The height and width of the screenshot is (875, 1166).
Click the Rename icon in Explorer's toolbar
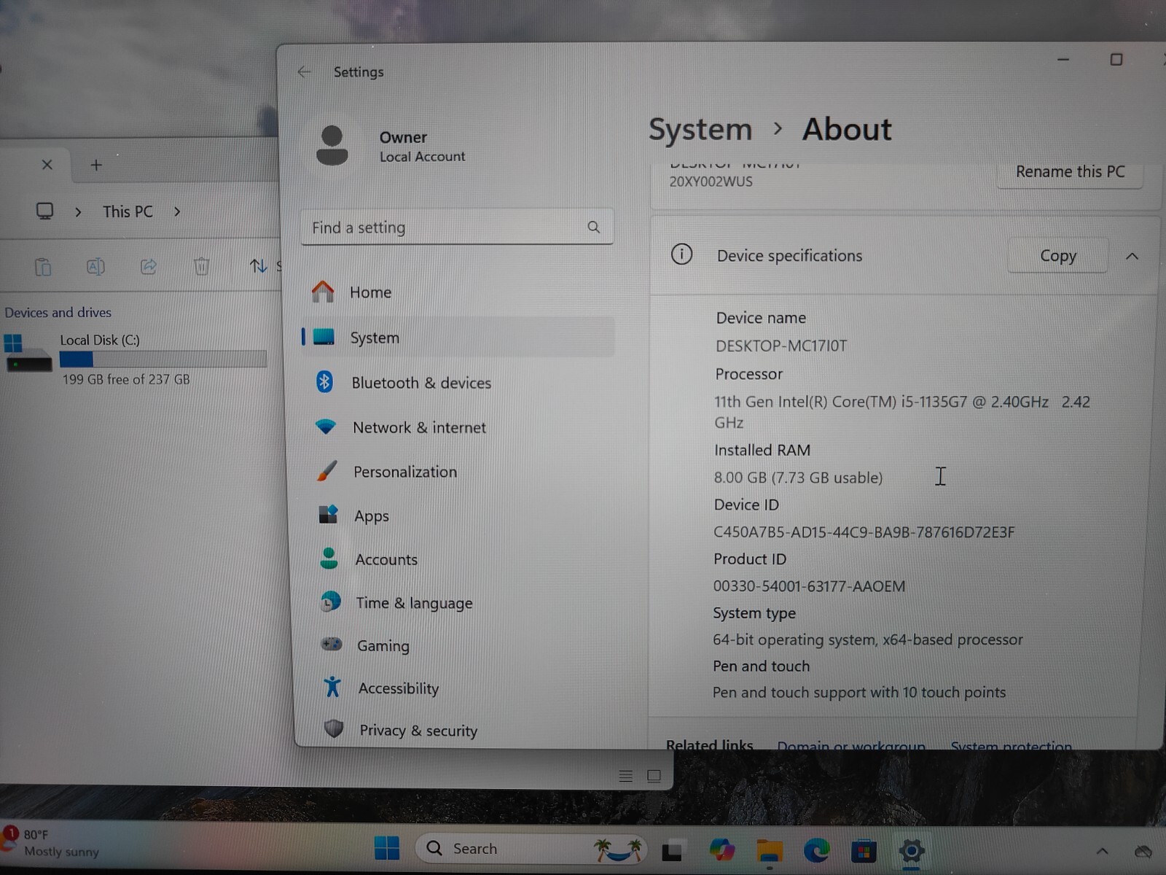(x=95, y=267)
